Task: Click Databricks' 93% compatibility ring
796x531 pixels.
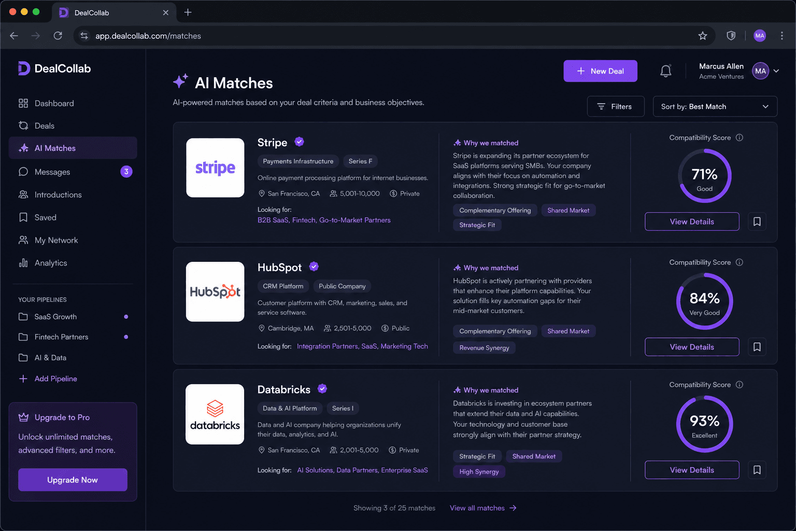Action: (705, 424)
